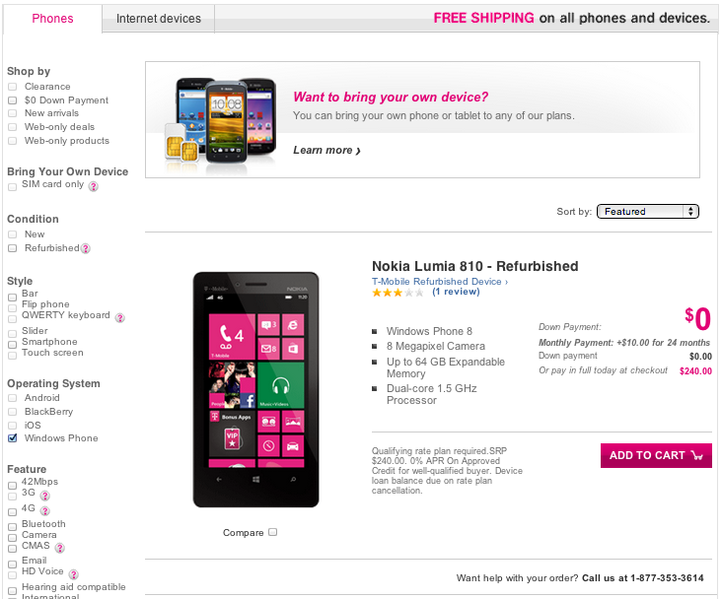Enable the $0 Down Payment filter
This screenshot has width=722, height=599.
(x=13, y=100)
